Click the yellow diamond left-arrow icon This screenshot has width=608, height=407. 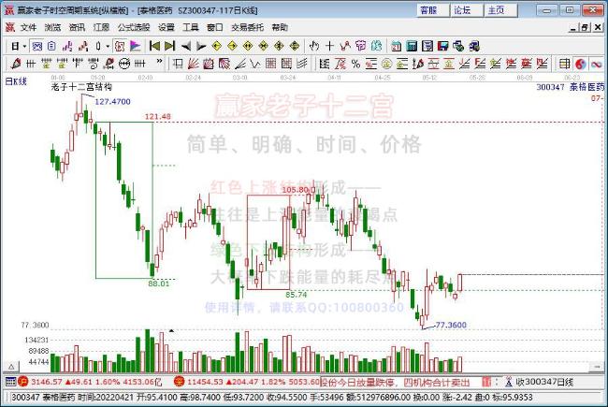coord(217,46)
